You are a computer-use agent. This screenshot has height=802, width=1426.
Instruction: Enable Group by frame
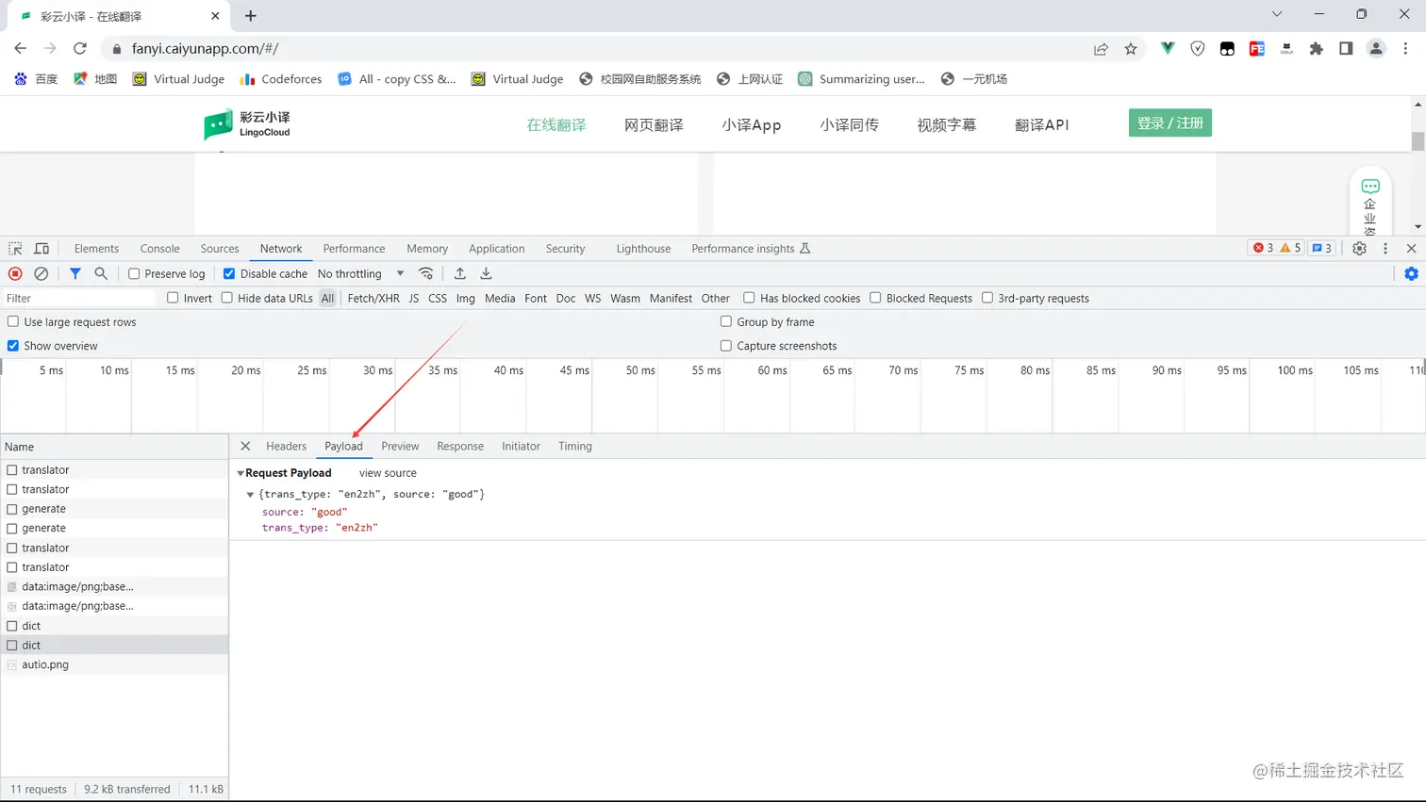point(726,321)
